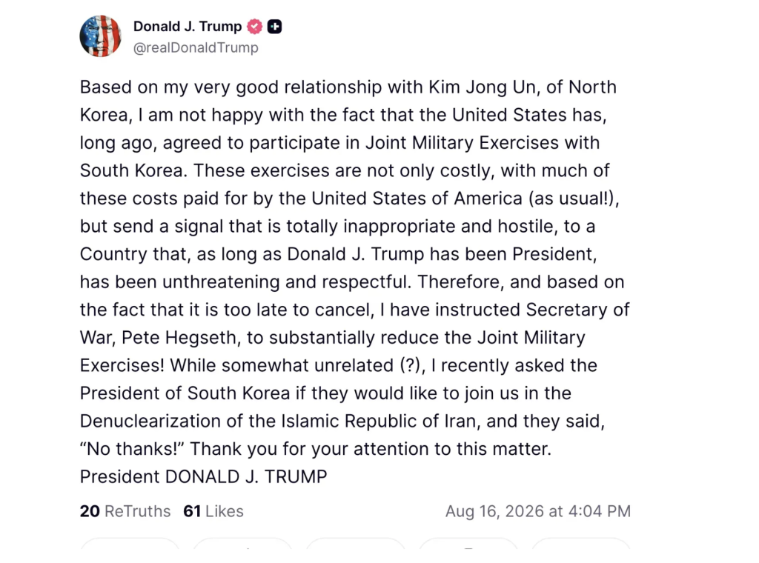Click the dark plus badge beside the name
The width and height of the screenshot is (759, 563).
(274, 27)
